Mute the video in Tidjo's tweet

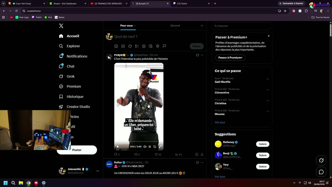pyautogui.click(x=145, y=147)
